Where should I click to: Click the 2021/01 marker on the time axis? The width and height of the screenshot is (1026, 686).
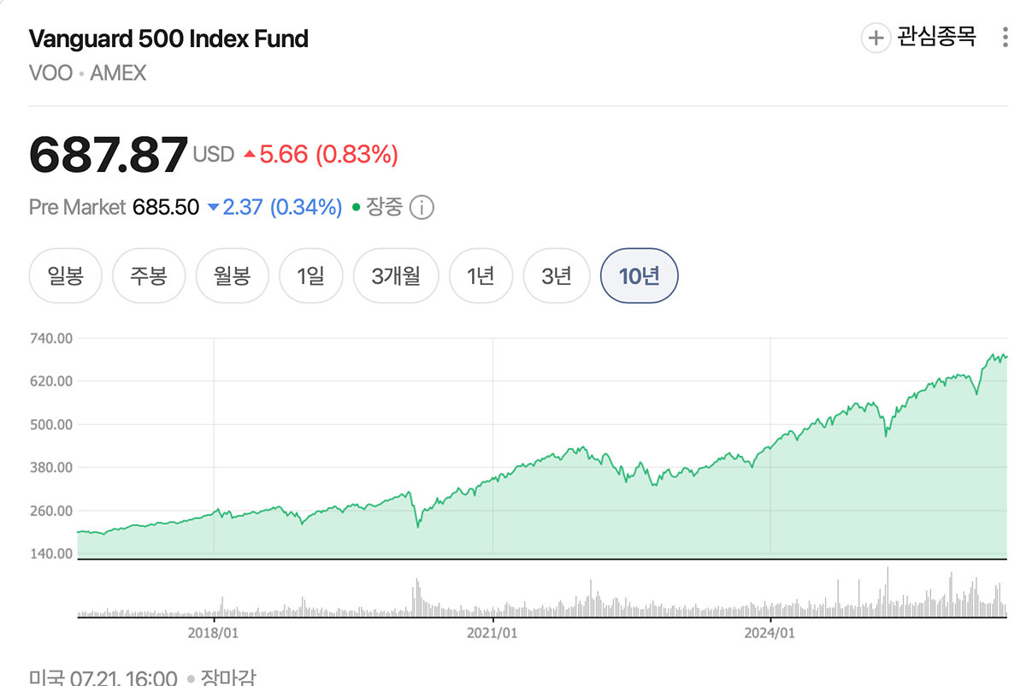tap(492, 633)
